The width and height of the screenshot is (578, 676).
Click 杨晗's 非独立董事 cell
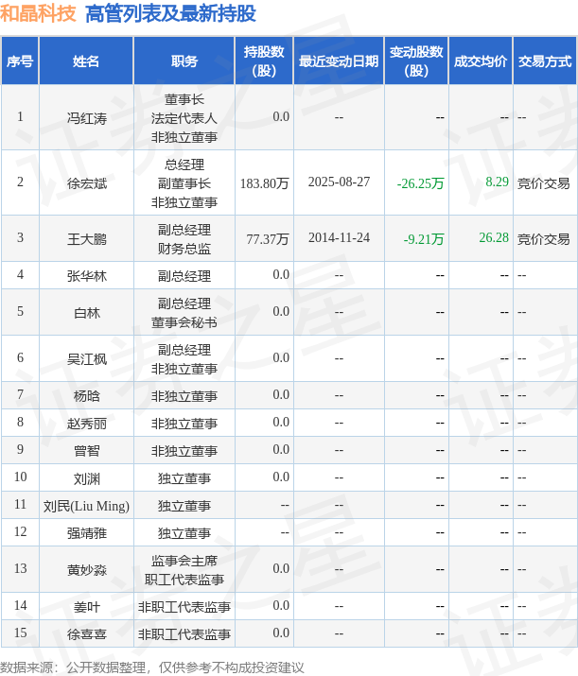(x=184, y=396)
